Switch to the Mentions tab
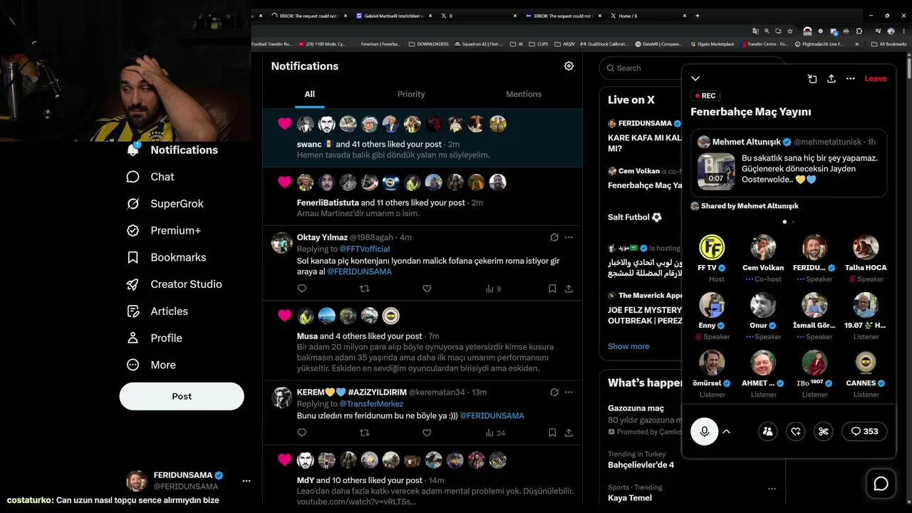Image resolution: width=912 pixels, height=513 pixels. 524,94
